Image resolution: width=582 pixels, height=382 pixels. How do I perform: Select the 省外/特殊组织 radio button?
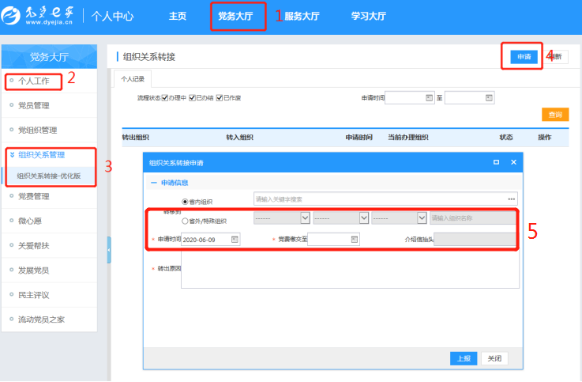(x=186, y=221)
